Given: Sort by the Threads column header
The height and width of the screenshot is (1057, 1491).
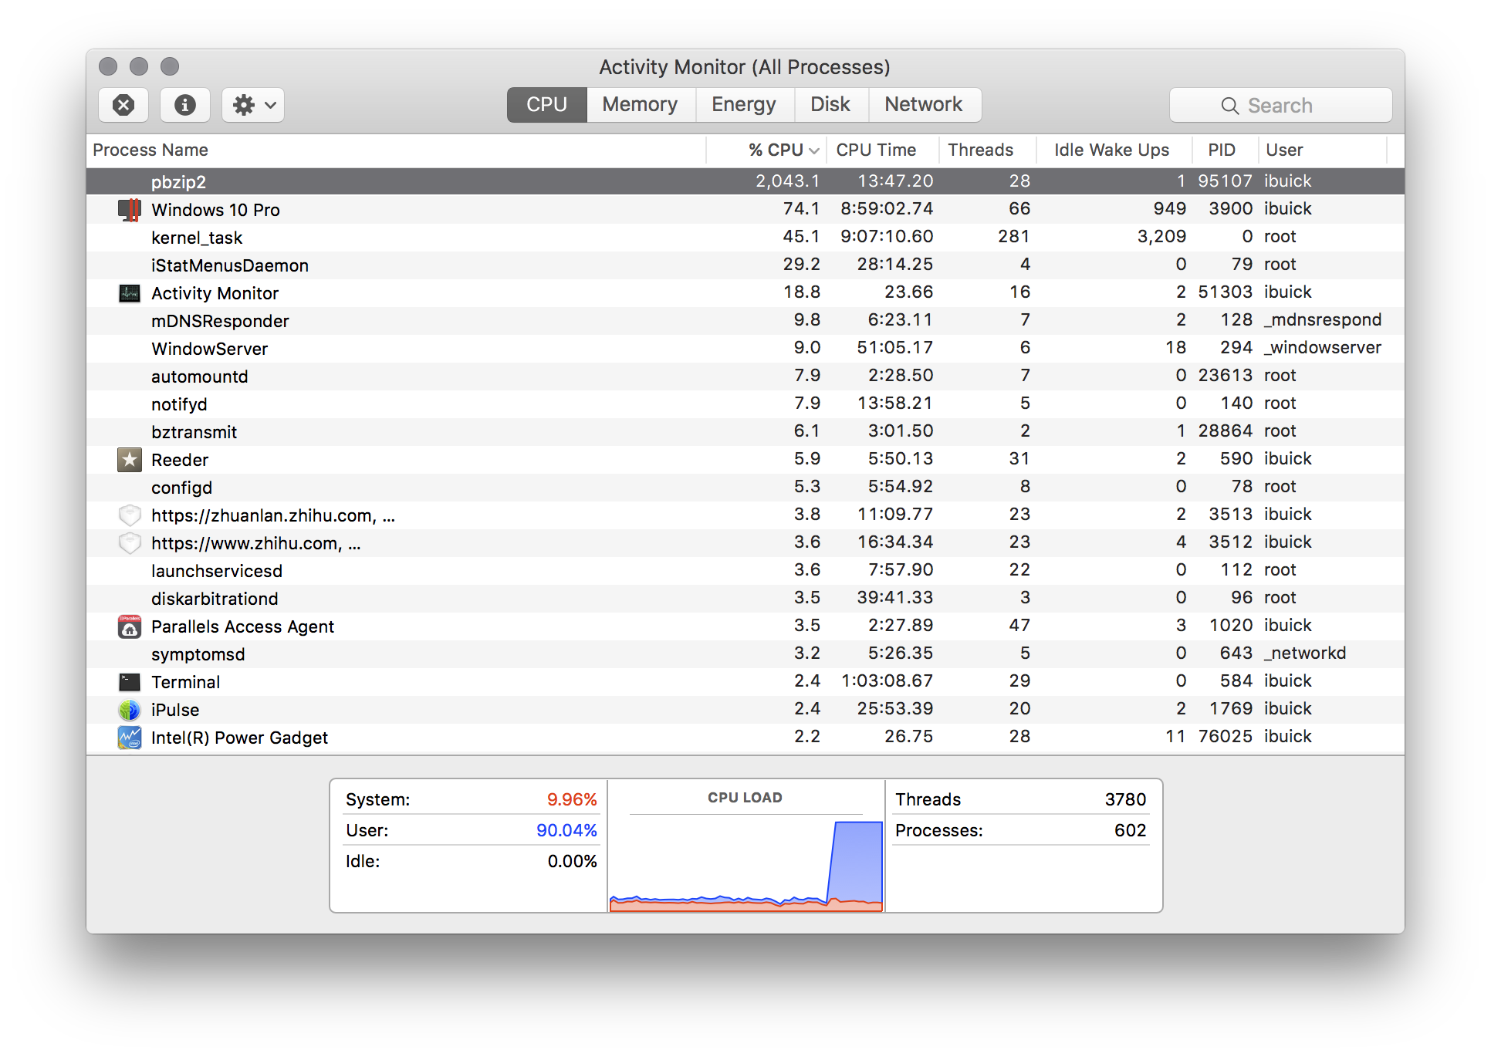Looking at the screenshot, I should pyautogui.click(x=988, y=150).
